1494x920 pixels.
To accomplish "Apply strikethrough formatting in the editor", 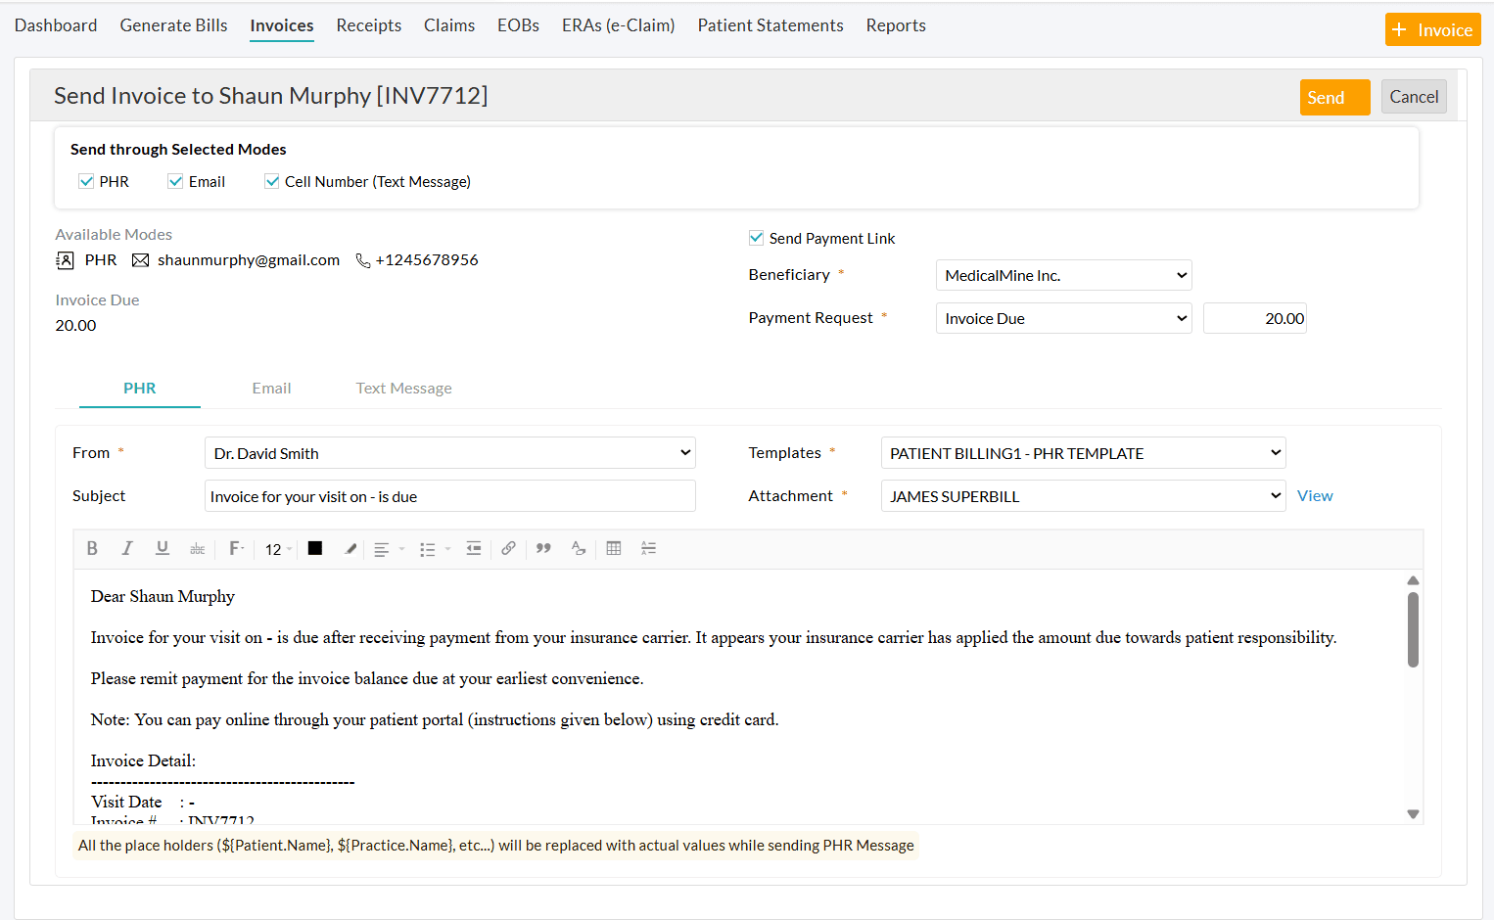I will [x=197, y=548].
